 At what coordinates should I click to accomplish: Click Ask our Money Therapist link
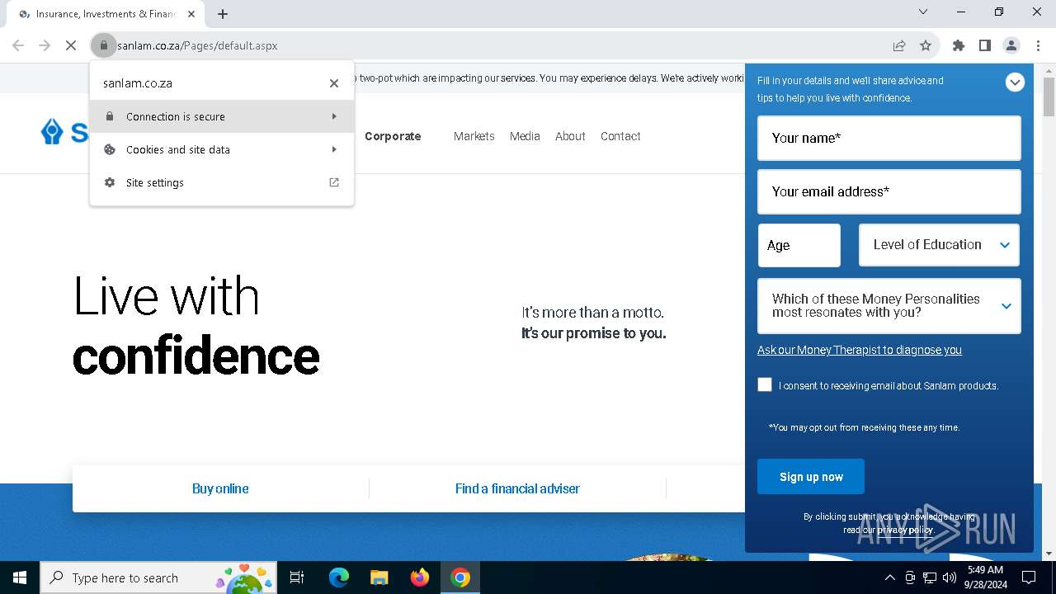click(860, 350)
